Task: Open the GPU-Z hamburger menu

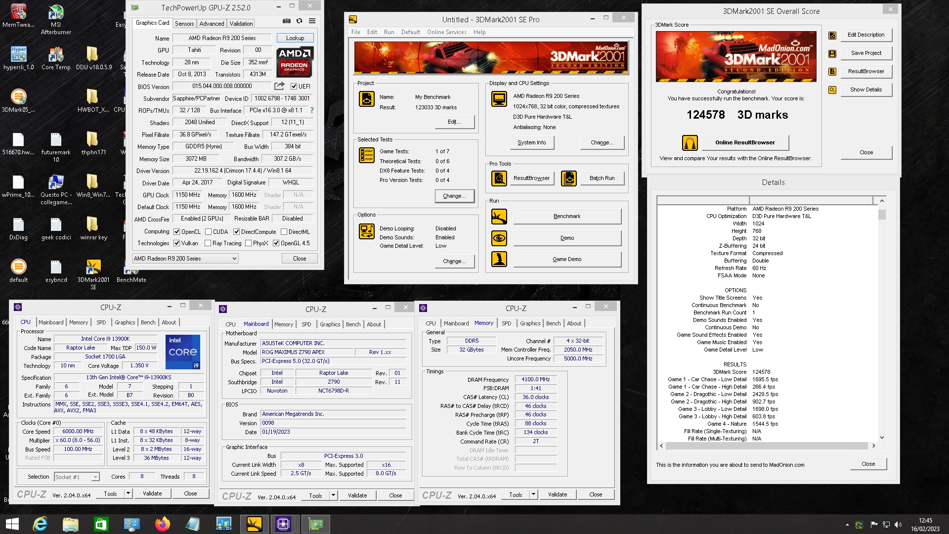Action: coord(312,21)
